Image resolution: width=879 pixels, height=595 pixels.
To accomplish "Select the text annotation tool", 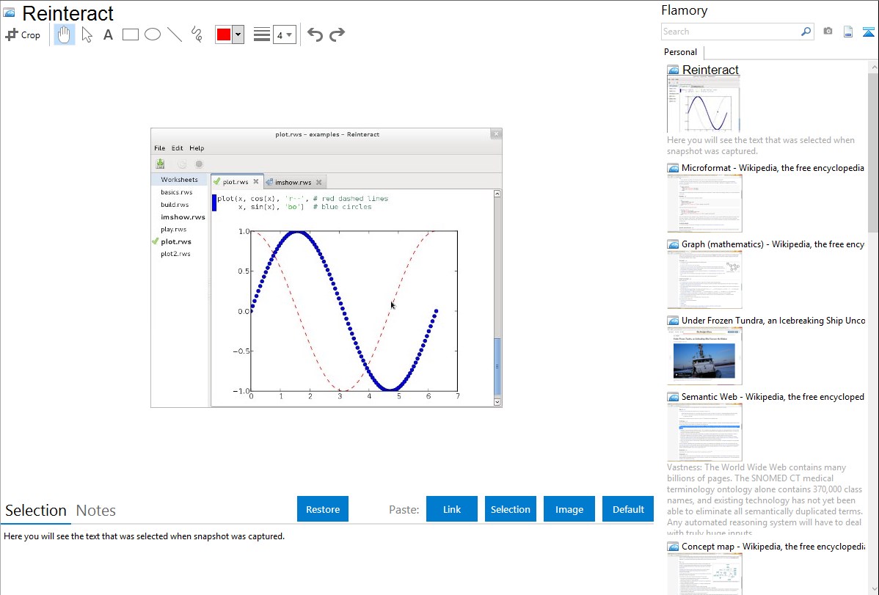I will click(108, 34).
